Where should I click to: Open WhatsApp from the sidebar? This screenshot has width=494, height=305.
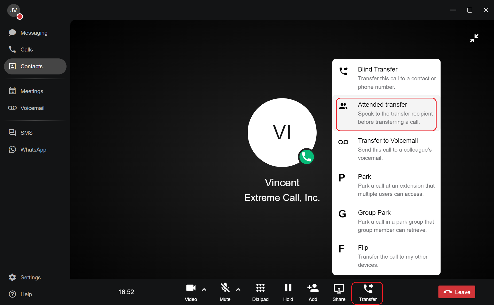coord(33,150)
